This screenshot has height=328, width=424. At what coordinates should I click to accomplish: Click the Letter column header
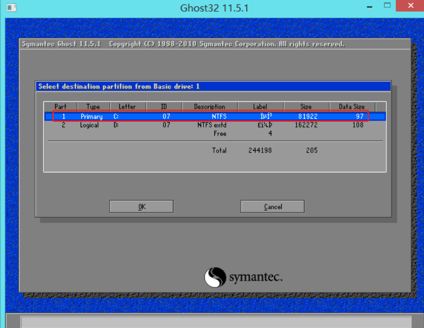(x=128, y=107)
